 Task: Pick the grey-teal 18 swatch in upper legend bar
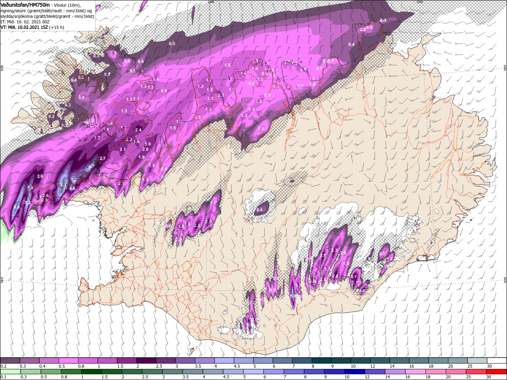pos(438,361)
